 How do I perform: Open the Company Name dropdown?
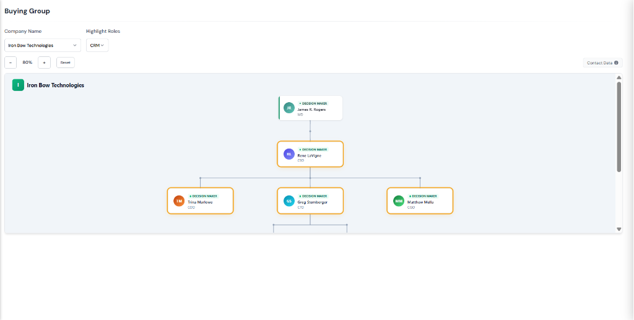click(x=43, y=45)
